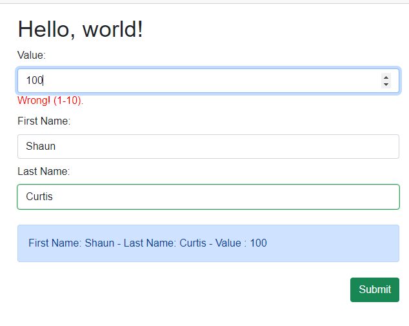Submit the form with the green button
Viewport: 409px width, 326px height.
pyautogui.click(x=375, y=290)
